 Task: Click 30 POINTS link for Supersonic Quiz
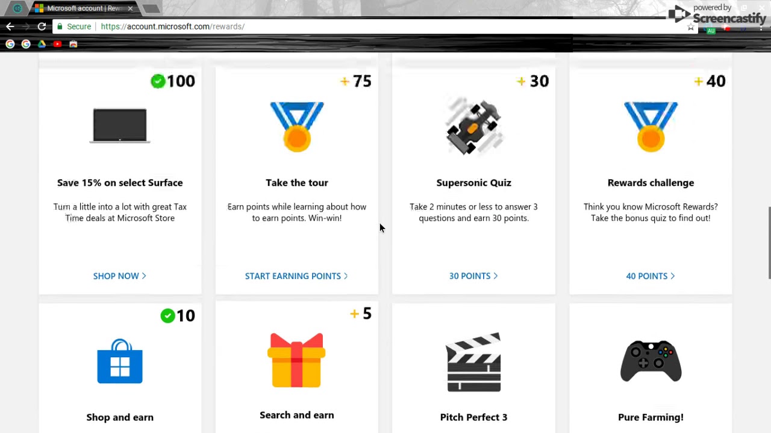click(473, 276)
